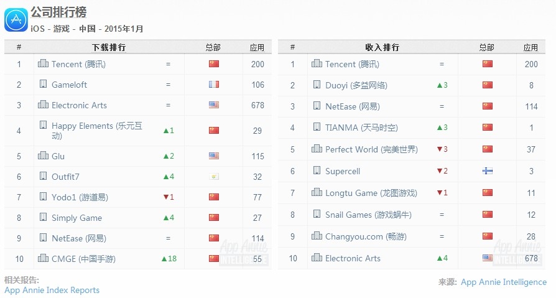Click the 收入排行 column header

click(x=382, y=47)
